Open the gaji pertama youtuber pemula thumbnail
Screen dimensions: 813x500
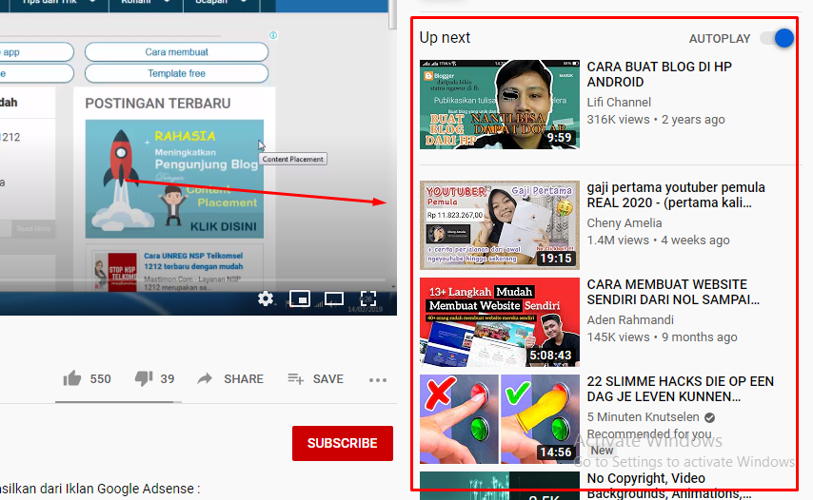[499, 225]
